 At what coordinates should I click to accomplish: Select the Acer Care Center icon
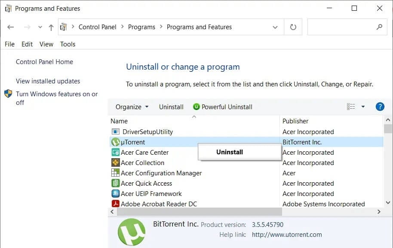[115, 152]
